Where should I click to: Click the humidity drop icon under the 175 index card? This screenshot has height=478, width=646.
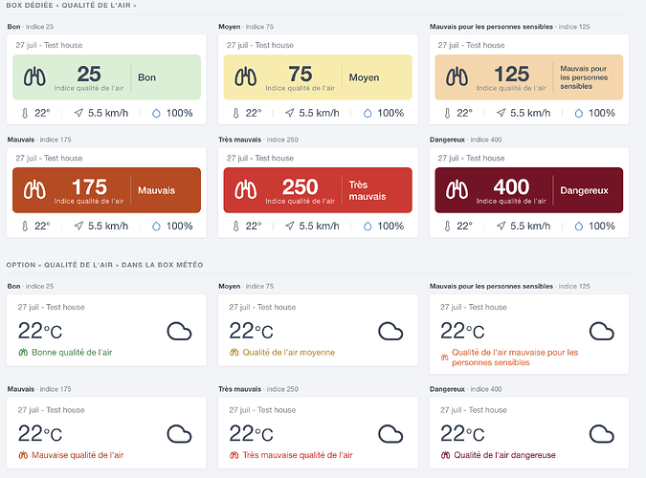tap(156, 227)
